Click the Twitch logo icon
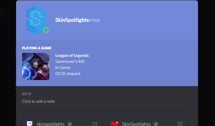Screen dimensions: 215x126 click(29, 124)
